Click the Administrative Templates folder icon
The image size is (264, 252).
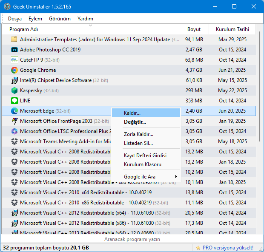click(x=14, y=40)
